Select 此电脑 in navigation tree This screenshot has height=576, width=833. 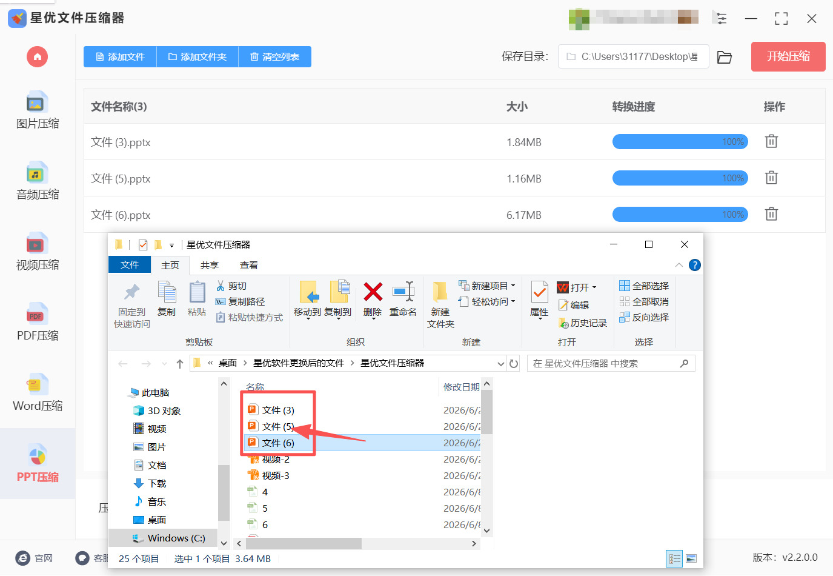[149, 393]
